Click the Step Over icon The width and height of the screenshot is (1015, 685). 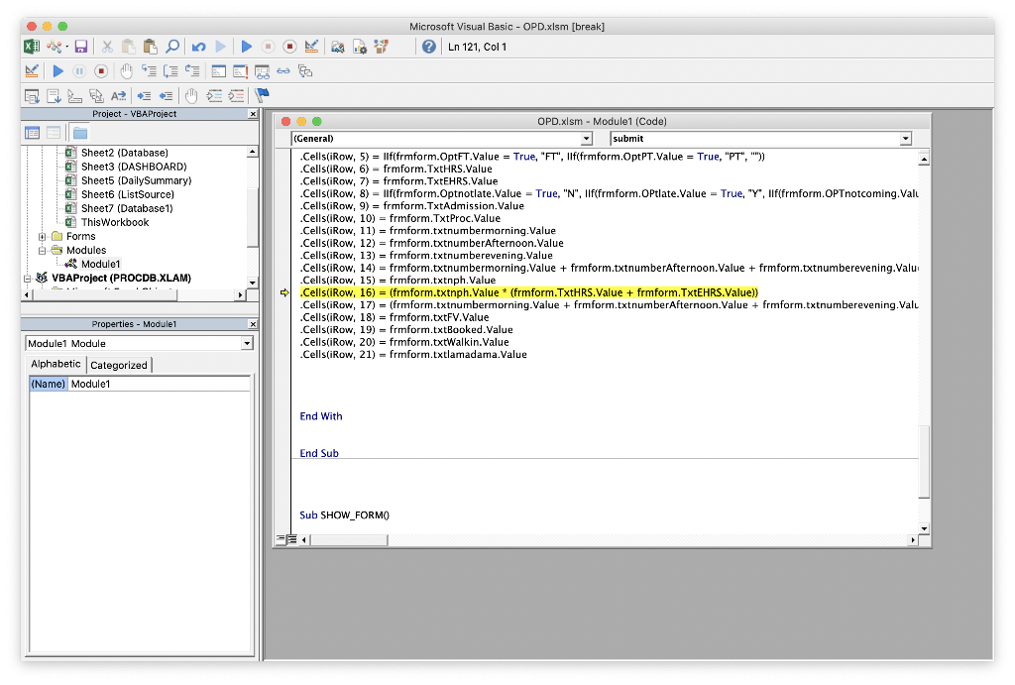point(170,71)
